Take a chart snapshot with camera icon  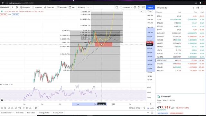click(144, 7)
